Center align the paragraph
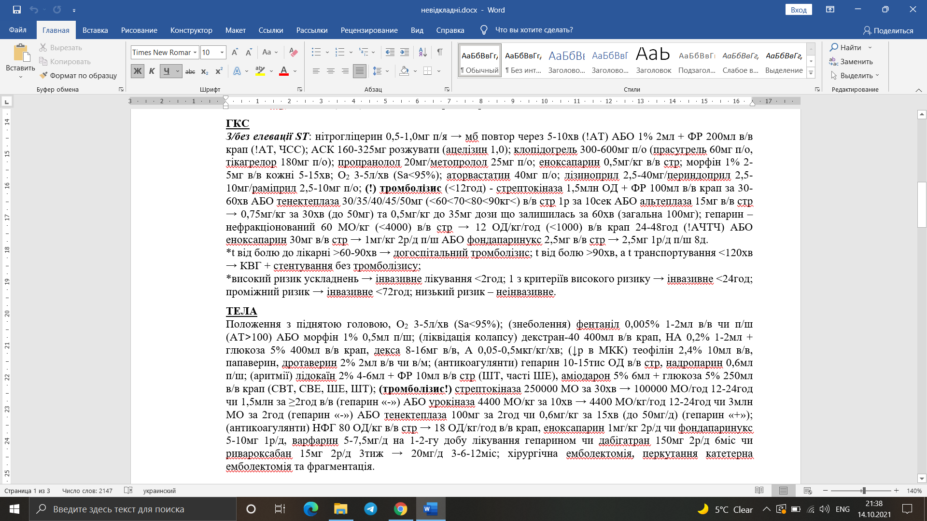Viewport: 927px width, 521px height. click(x=331, y=71)
